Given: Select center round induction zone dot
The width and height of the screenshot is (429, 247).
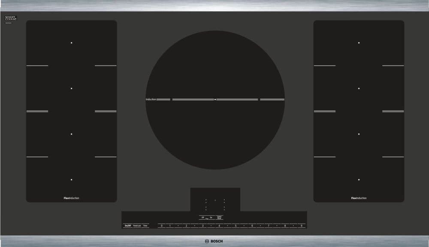Looking at the screenshot, I should click(215, 100).
